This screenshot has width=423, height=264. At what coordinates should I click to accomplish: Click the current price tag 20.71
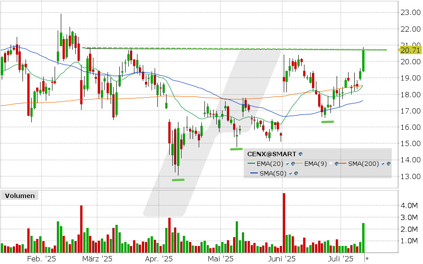410,50
